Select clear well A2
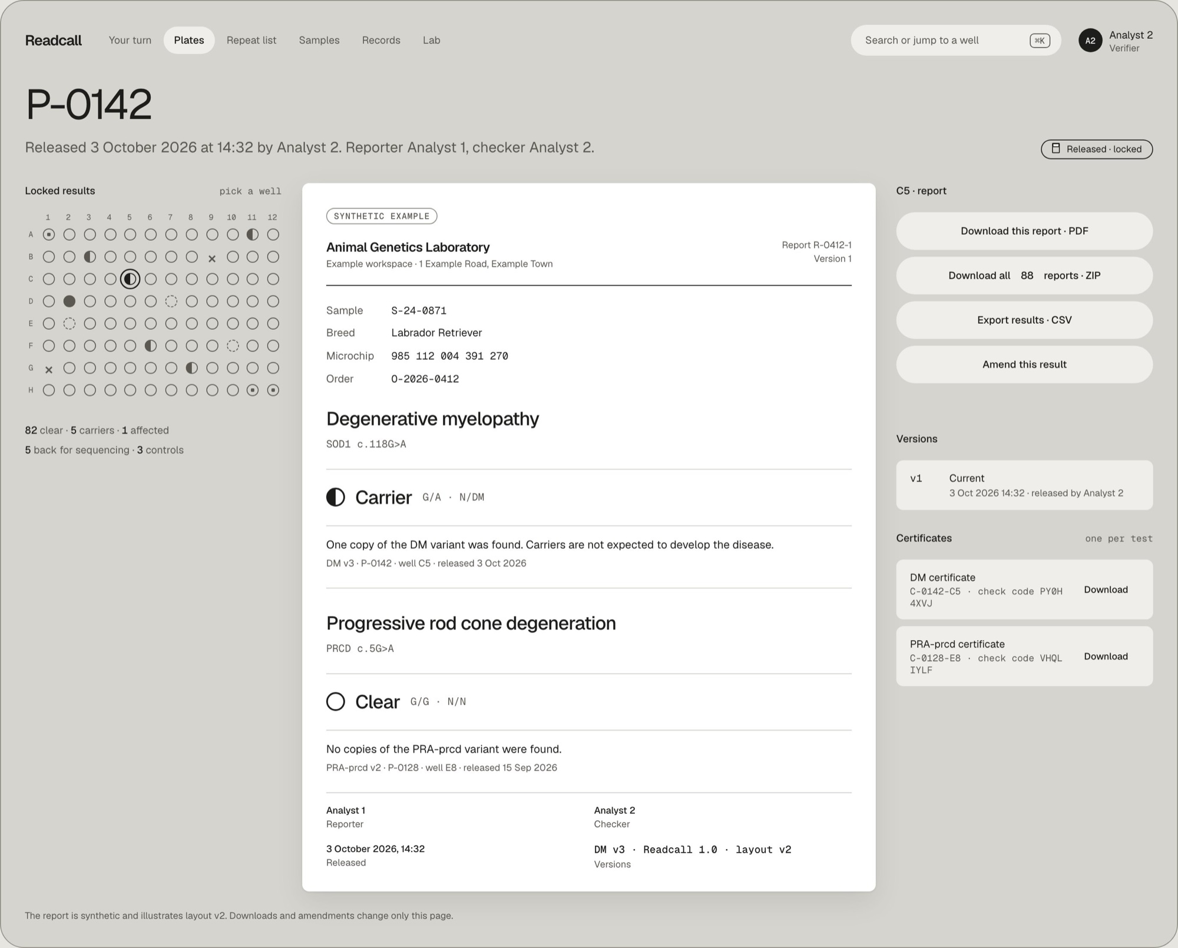1178x948 pixels. (x=70, y=234)
